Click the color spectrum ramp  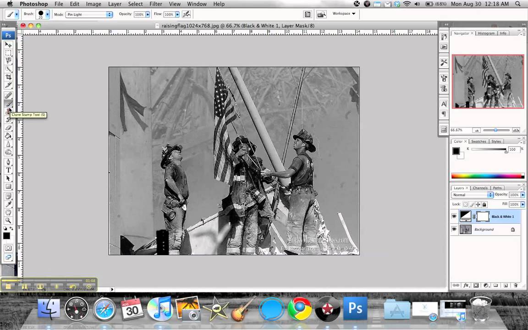click(x=488, y=176)
